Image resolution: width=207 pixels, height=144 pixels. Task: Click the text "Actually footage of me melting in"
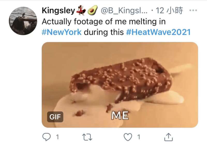coord(103,21)
